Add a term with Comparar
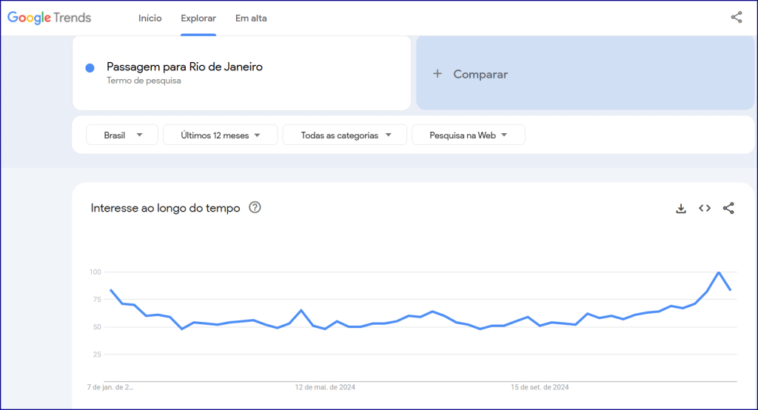This screenshot has width=758, height=410. 586,73
